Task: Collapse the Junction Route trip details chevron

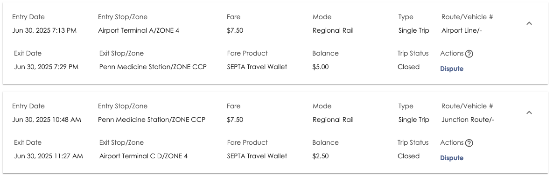Action: tap(529, 113)
